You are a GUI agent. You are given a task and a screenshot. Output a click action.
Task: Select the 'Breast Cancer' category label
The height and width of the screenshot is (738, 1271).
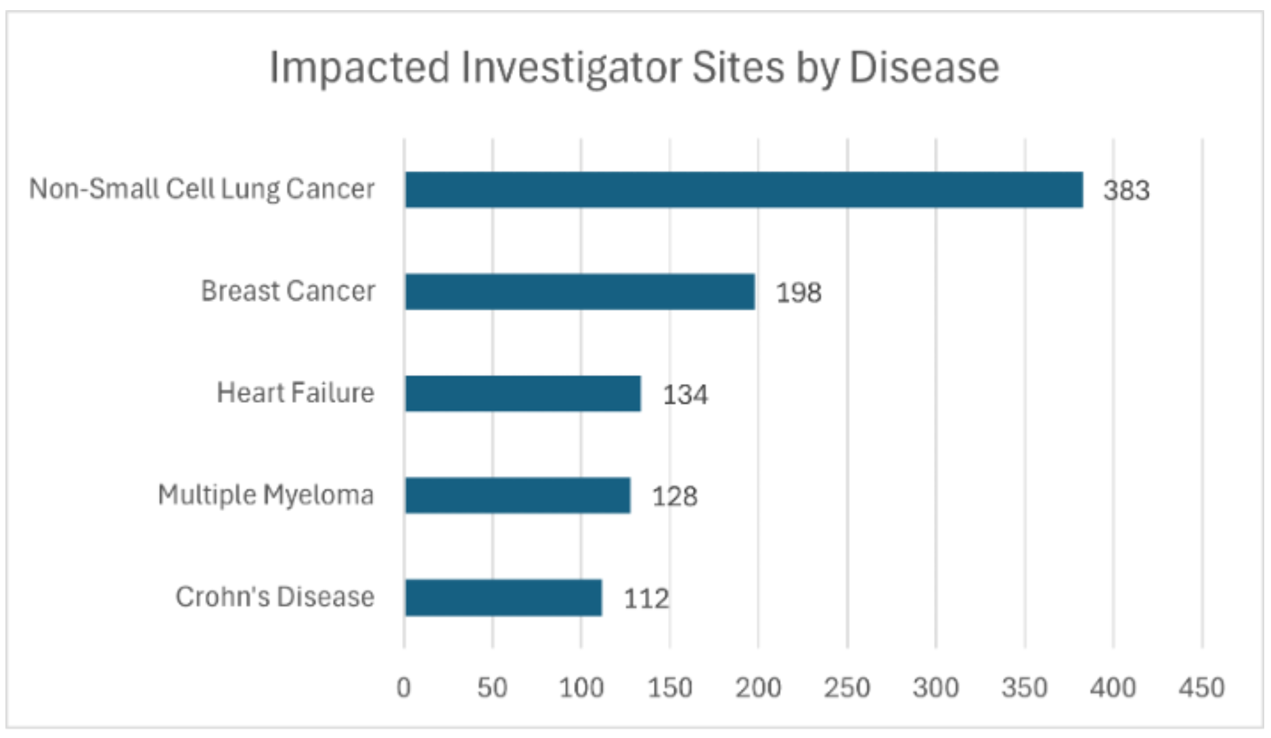[288, 291]
